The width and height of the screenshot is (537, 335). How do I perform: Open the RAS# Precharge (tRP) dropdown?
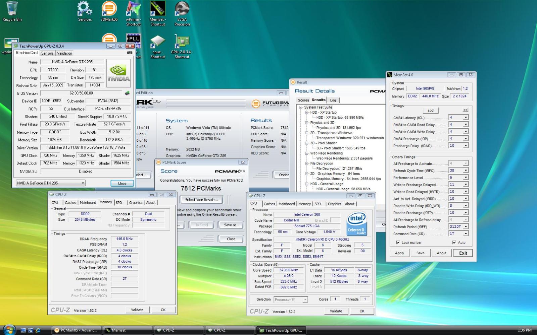point(466,139)
